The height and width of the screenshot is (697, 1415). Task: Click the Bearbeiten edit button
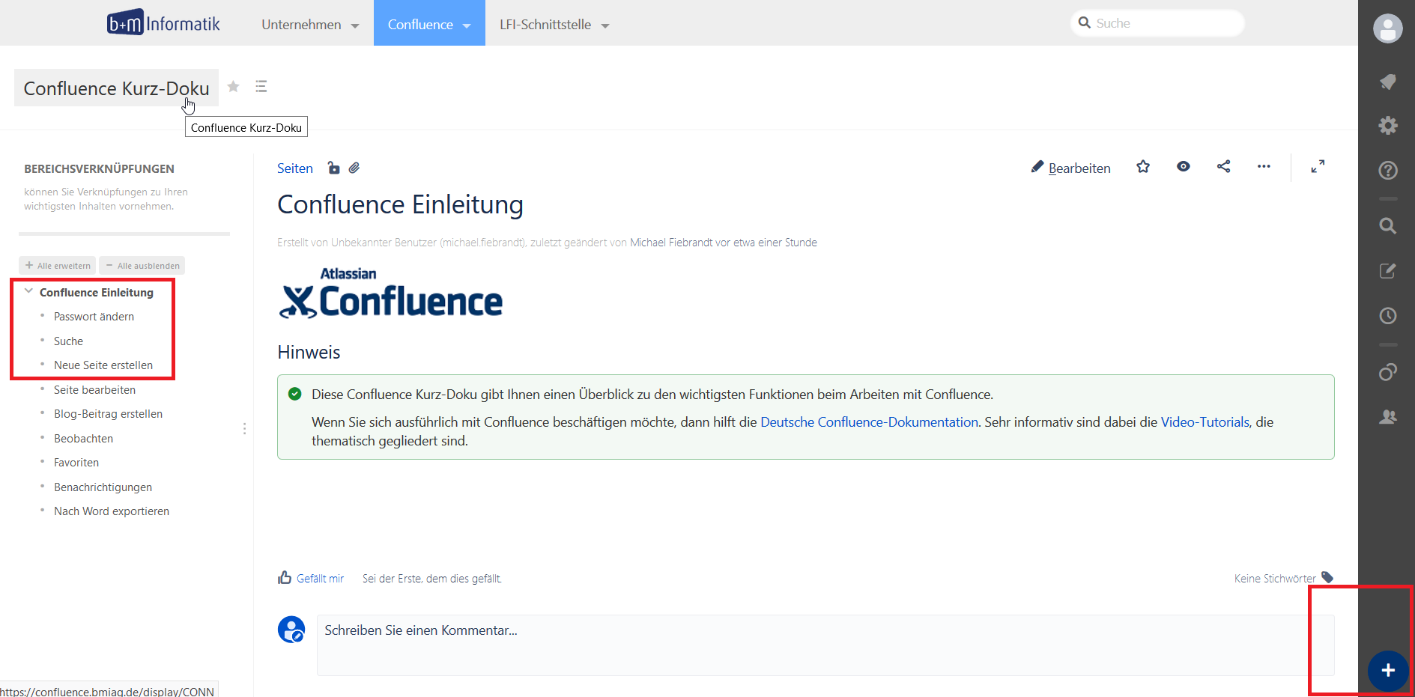(1071, 168)
